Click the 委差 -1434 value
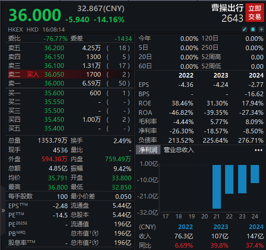266x250 pixels. pos(123,39)
